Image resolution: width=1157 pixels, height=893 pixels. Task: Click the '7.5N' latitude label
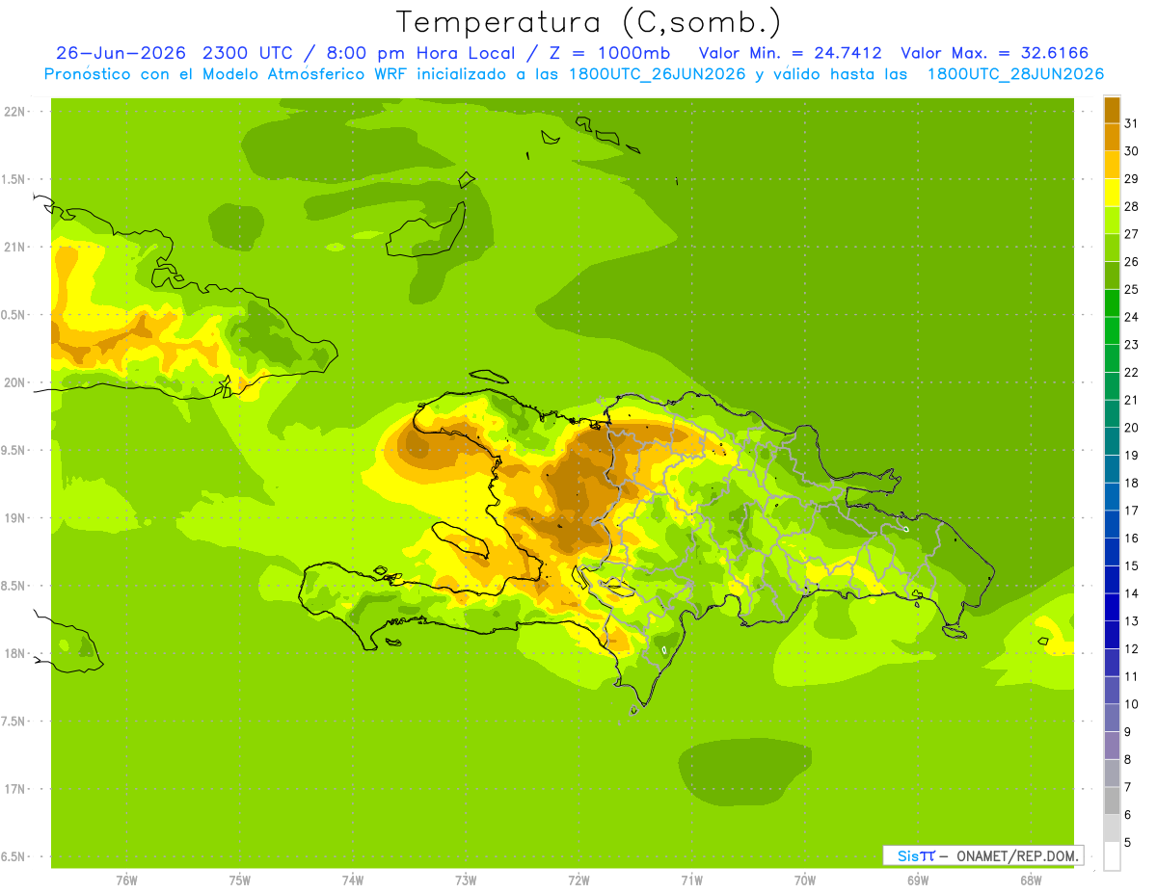coord(14,721)
